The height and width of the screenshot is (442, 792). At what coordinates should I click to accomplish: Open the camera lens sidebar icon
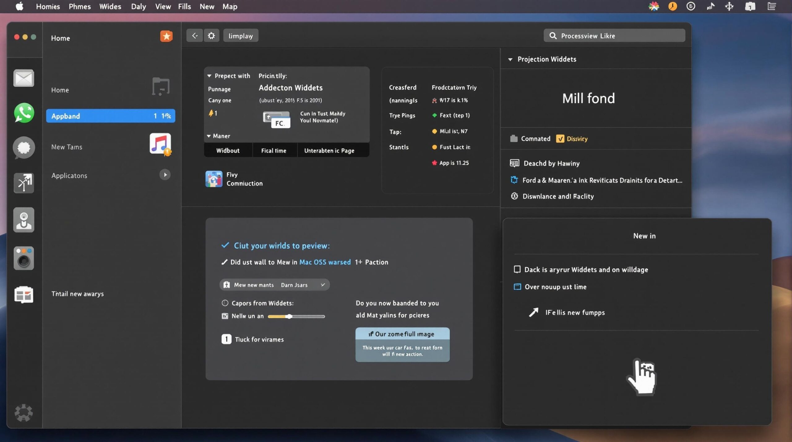(x=24, y=258)
